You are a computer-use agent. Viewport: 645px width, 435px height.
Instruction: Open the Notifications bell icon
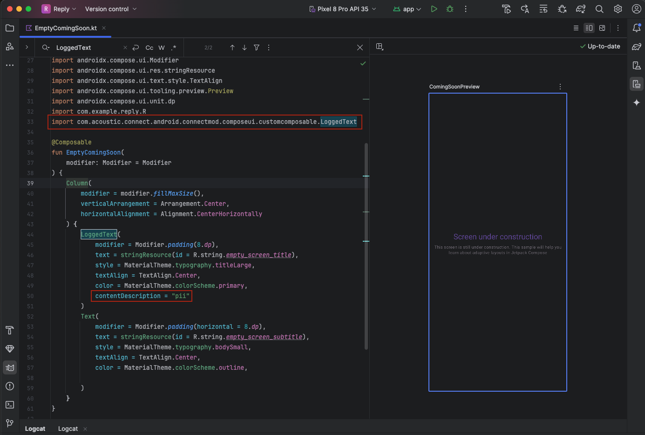click(637, 28)
